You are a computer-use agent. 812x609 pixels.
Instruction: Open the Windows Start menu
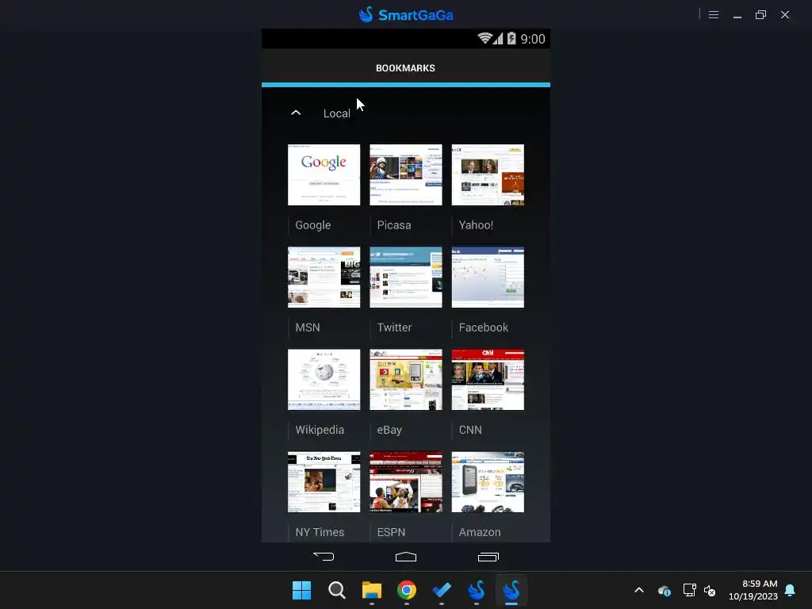[x=301, y=590]
